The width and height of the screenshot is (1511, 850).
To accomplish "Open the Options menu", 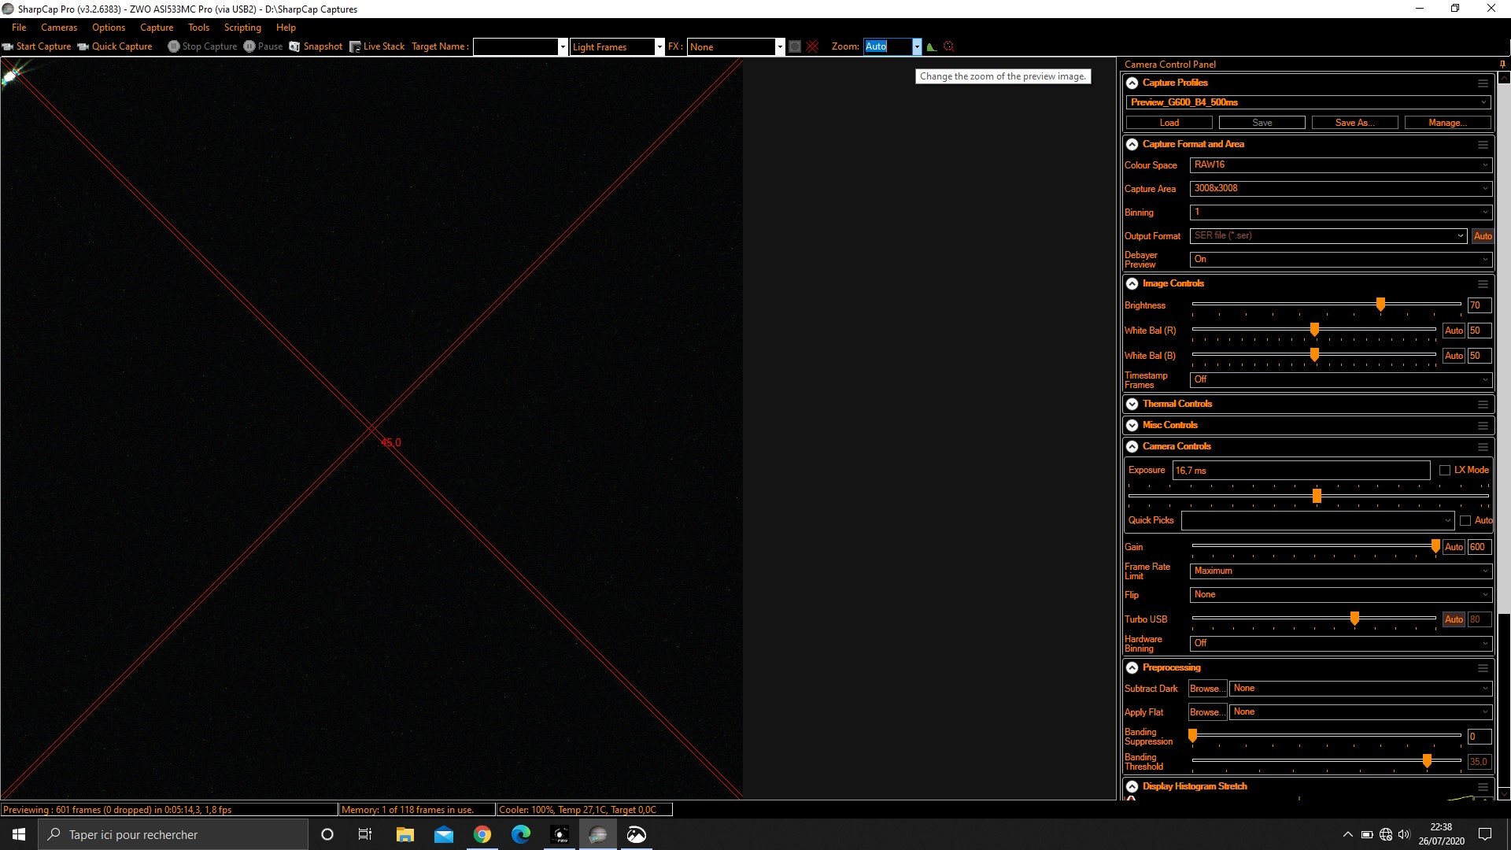I will pyautogui.click(x=109, y=28).
